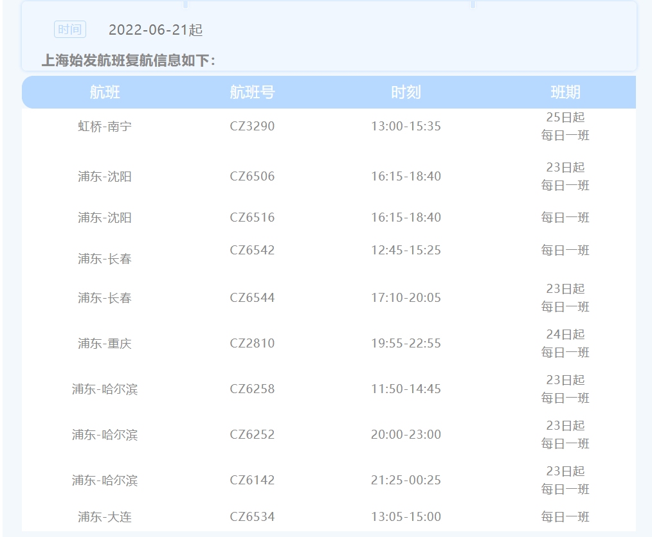Click the 浦东-大连 route cell

(105, 517)
